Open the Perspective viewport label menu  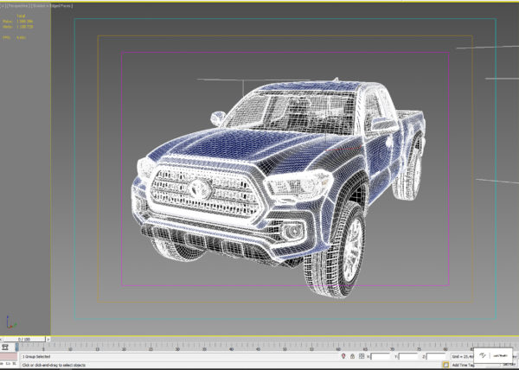coord(18,6)
